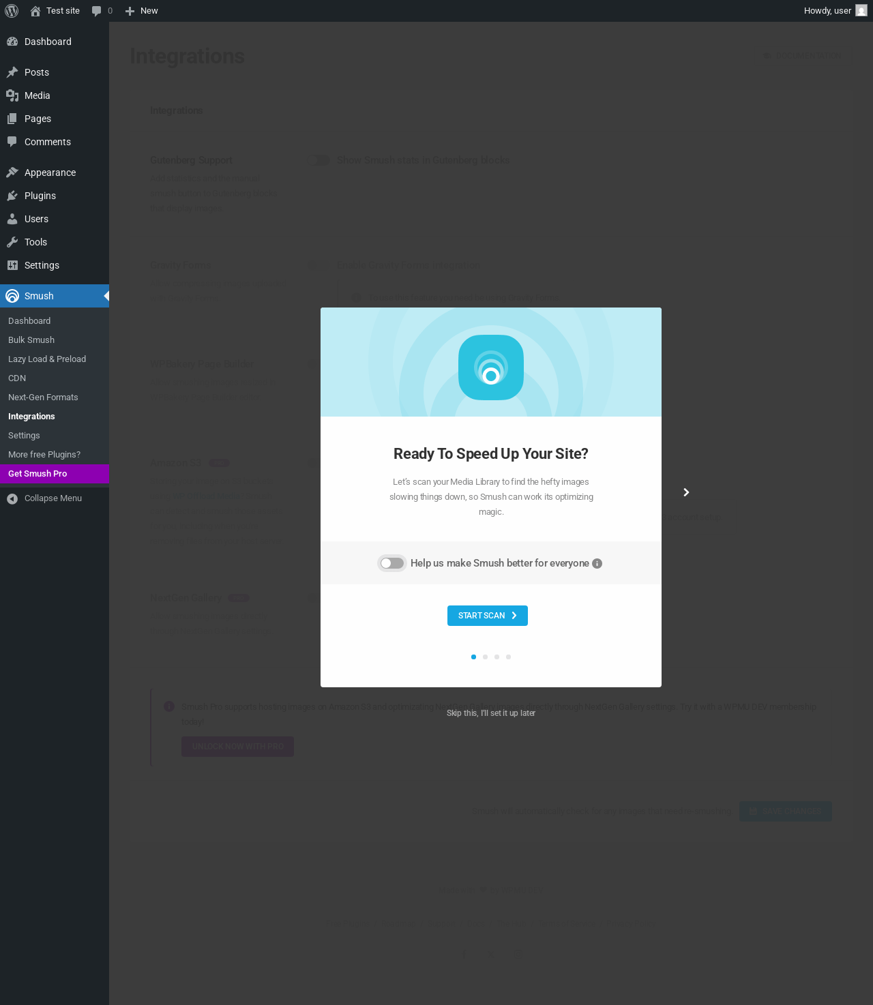The image size is (873, 1005).
Task: Open Smush Settings submenu item
Action: click(55, 436)
